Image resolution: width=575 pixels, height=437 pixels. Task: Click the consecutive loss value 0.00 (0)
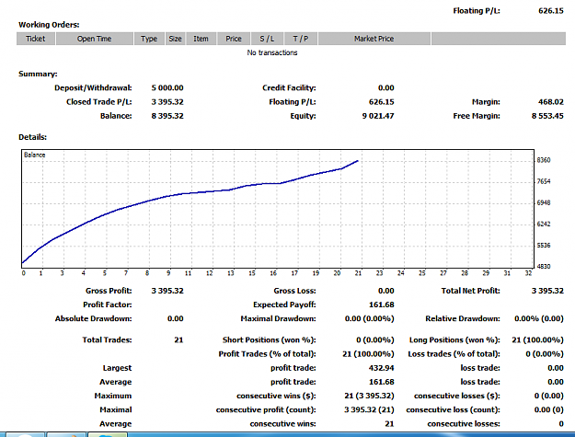click(549, 409)
